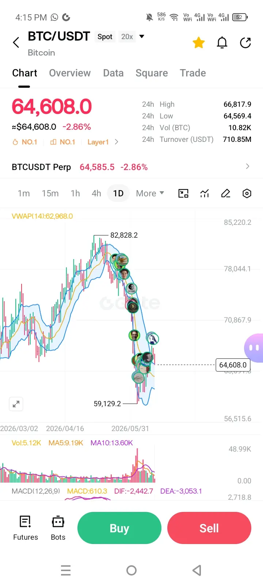Expand BTCUSDT Perp row chevron
This screenshot has height=585, width=263.
pyautogui.click(x=248, y=166)
